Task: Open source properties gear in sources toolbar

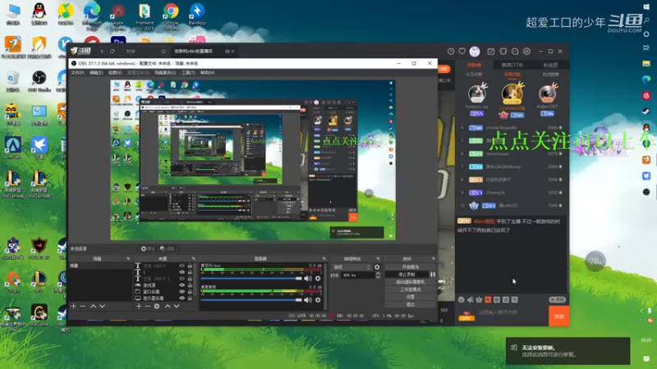Action: click(x=157, y=306)
